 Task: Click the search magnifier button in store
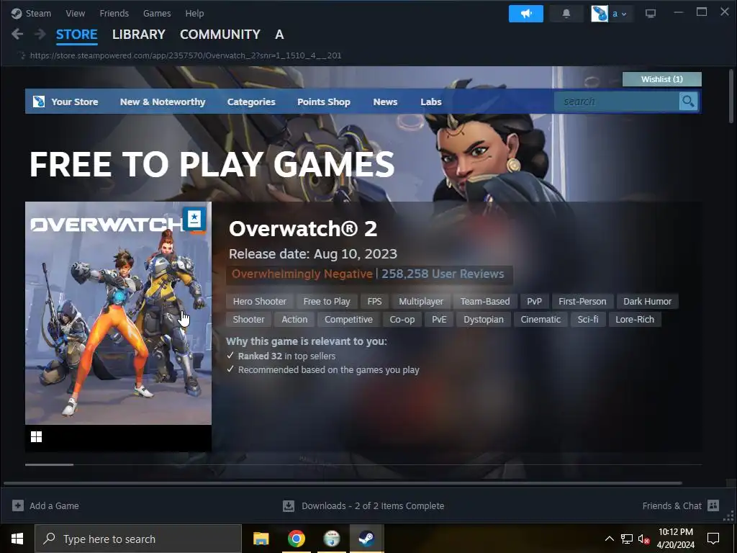(688, 101)
